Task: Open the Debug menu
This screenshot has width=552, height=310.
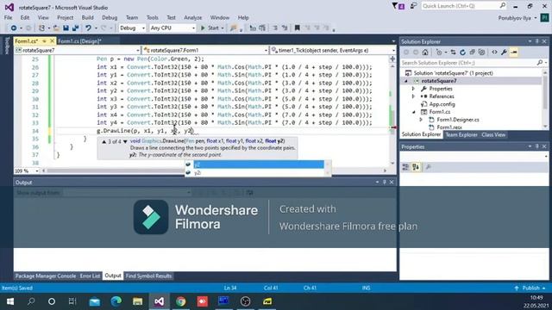Action: (110, 17)
